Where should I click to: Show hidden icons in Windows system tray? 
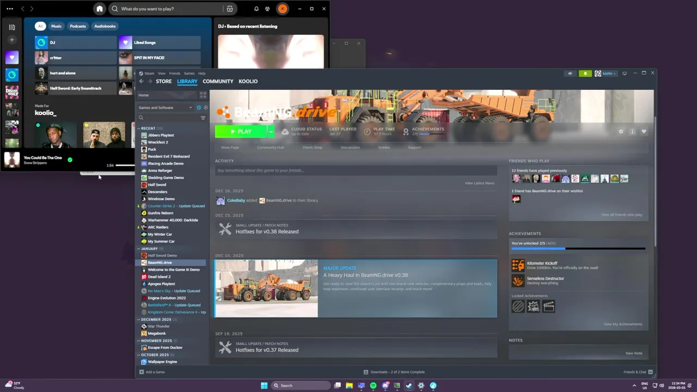point(634,385)
